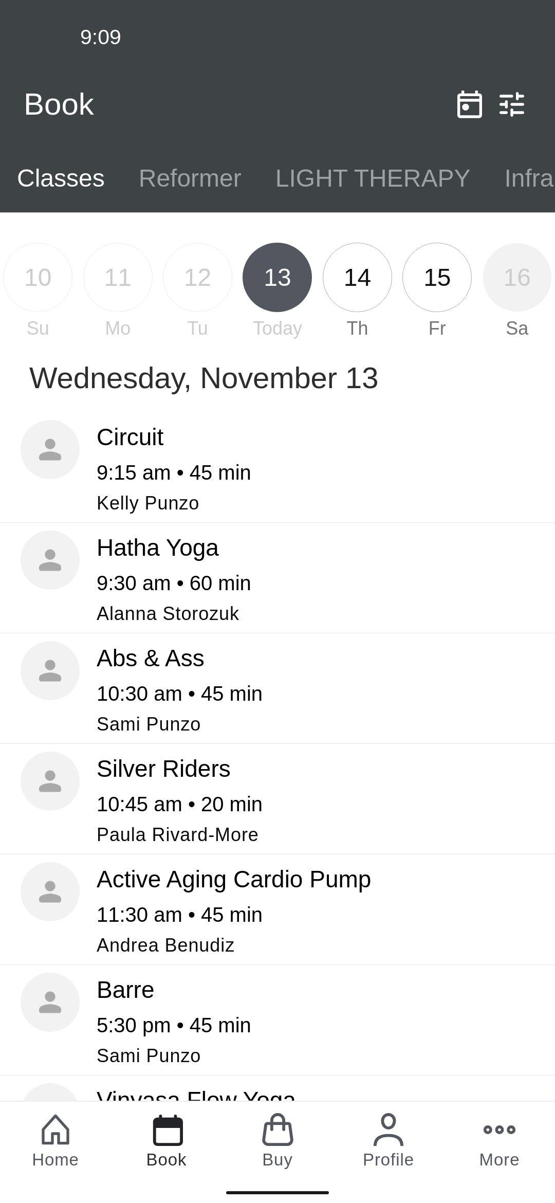Open the Abs & Ass class entry

pos(277,689)
